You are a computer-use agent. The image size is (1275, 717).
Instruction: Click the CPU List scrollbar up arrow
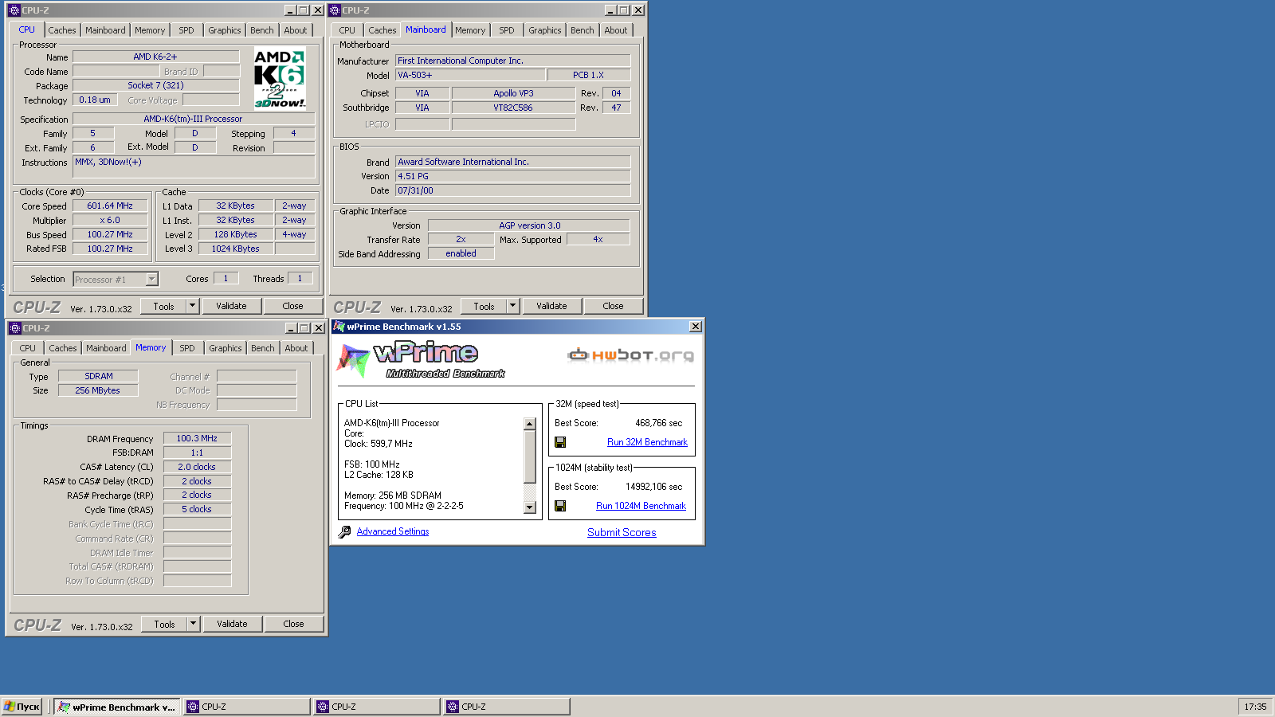pyautogui.click(x=530, y=424)
